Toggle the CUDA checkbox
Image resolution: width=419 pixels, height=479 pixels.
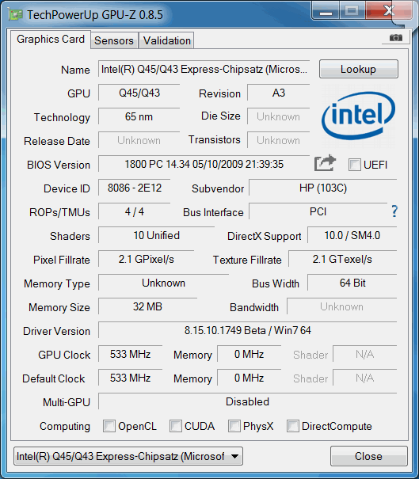click(x=175, y=426)
